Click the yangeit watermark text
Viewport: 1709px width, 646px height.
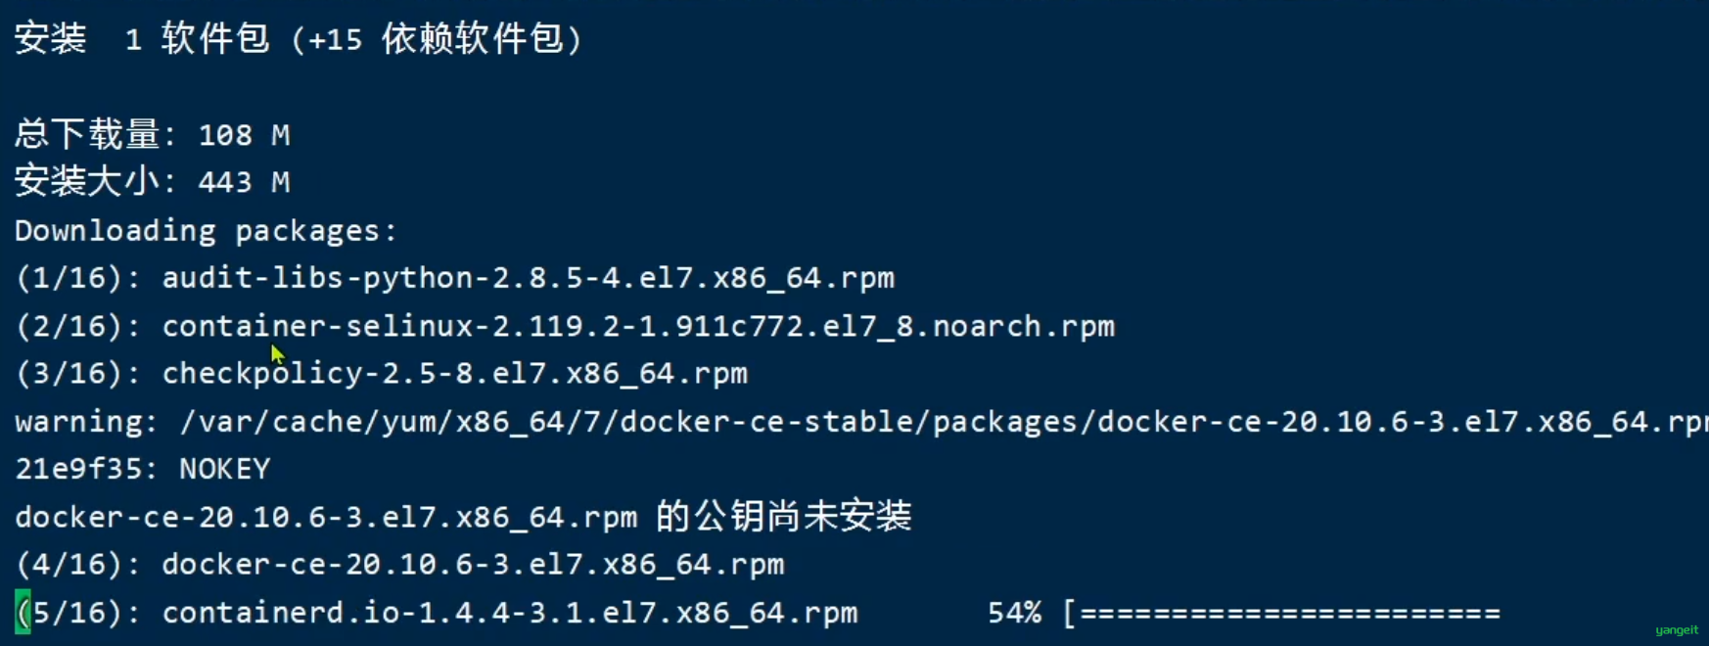coord(1677,630)
